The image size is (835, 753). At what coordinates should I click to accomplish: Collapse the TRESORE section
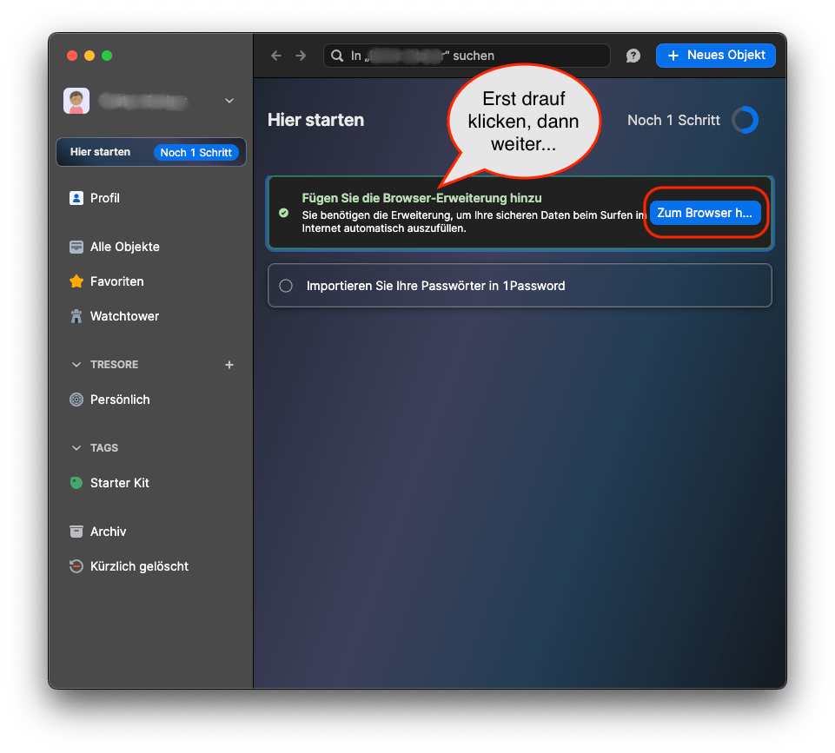[76, 365]
